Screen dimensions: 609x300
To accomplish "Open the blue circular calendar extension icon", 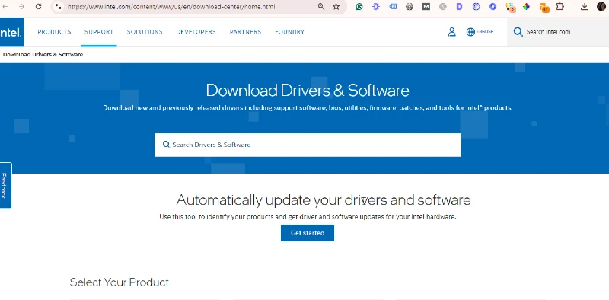I will click(x=477, y=7).
